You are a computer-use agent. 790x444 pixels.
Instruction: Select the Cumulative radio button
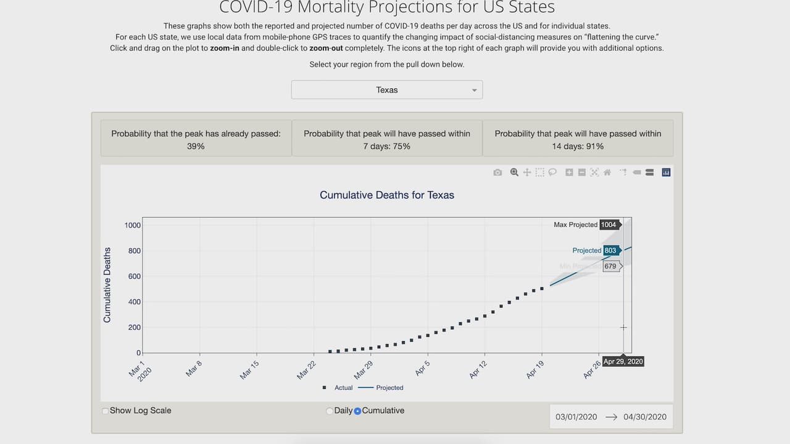coord(357,411)
